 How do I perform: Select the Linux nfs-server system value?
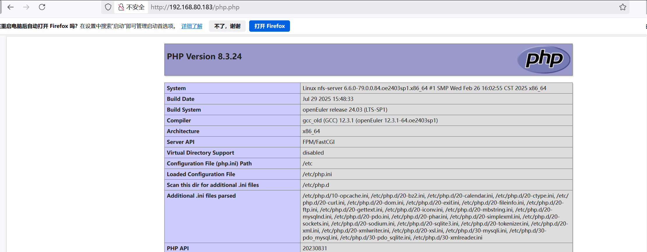tap(424, 88)
